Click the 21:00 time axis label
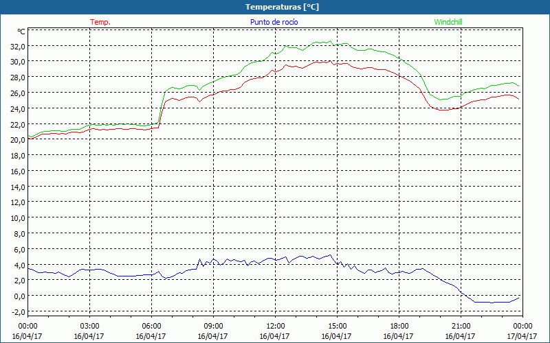This screenshot has height=343, width=550. (x=461, y=327)
